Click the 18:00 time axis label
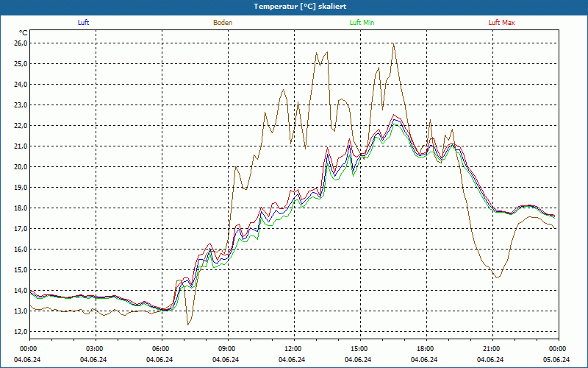 [424, 349]
